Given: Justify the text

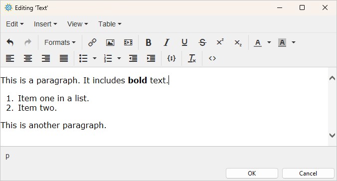Looking at the screenshot, I should click(x=64, y=58).
